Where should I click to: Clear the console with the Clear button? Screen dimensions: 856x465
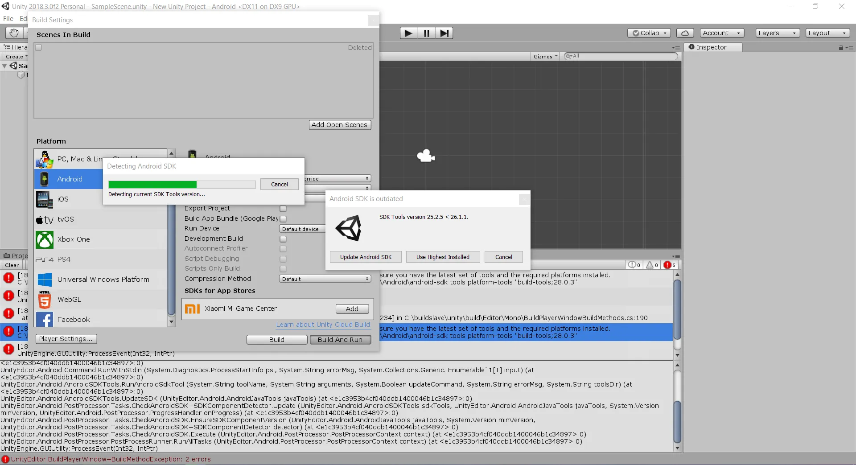(x=12, y=265)
